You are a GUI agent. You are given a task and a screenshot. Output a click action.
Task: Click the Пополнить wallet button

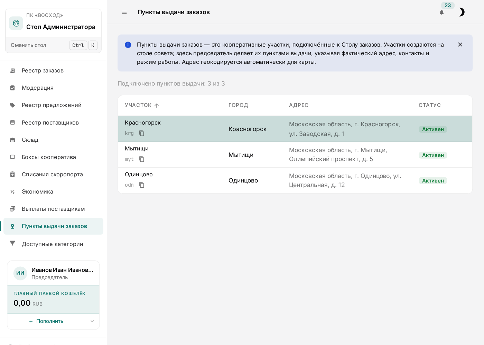(46, 321)
